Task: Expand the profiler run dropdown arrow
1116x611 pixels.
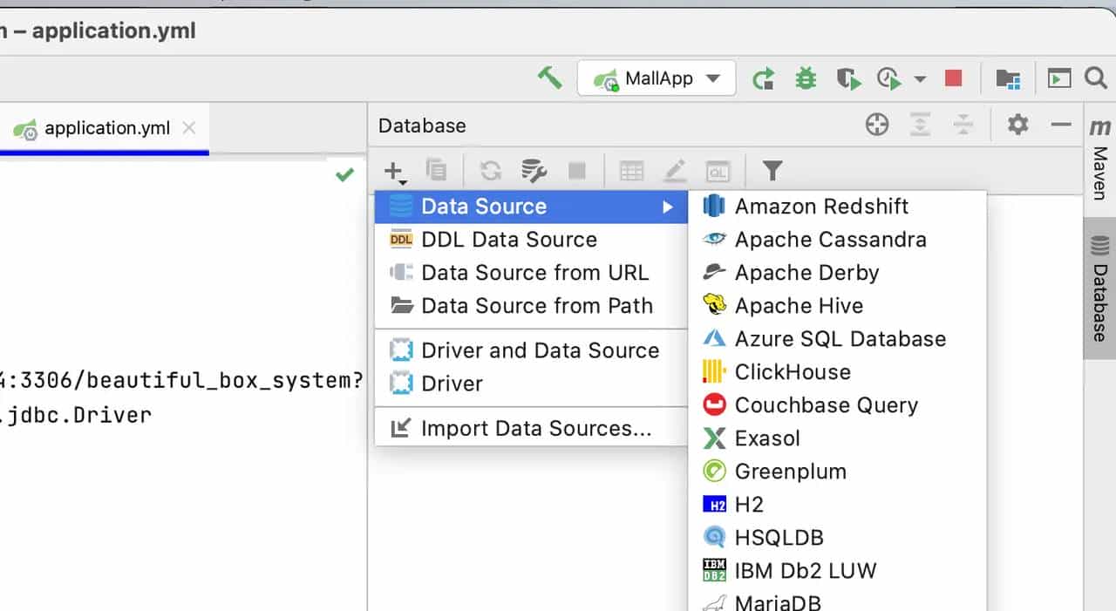Action: pos(920,79)
